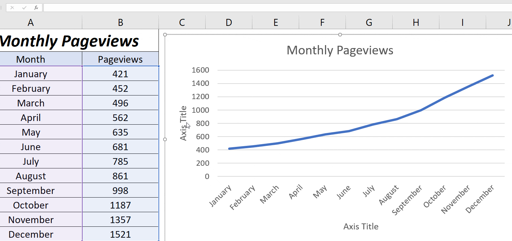Click the Month header cell

pos(31,59)
